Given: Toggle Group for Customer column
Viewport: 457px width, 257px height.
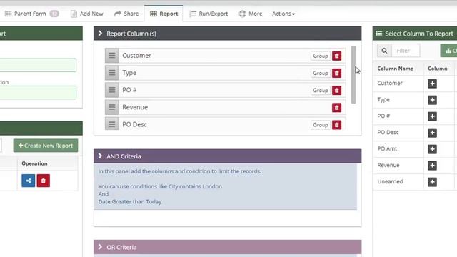Looking at the screenshot, I should [x=321, y=56].
